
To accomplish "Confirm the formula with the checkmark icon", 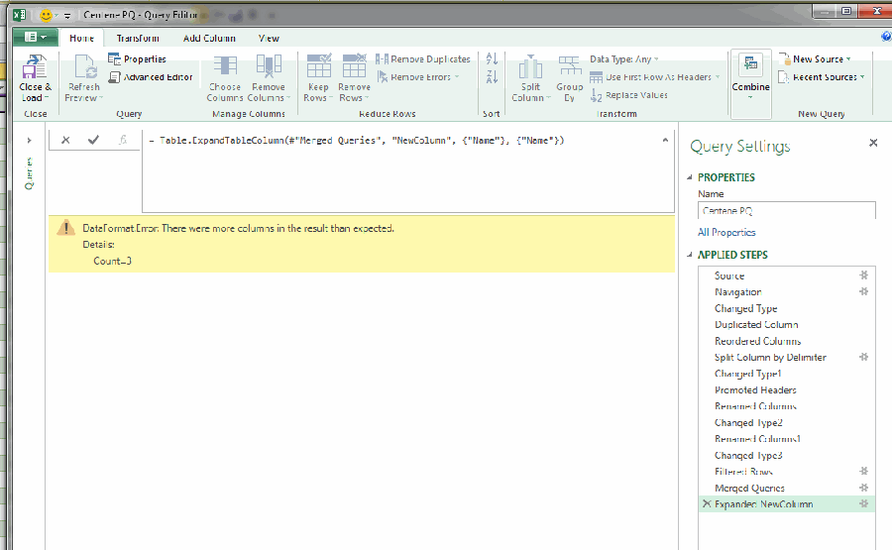I will [94, 140].
